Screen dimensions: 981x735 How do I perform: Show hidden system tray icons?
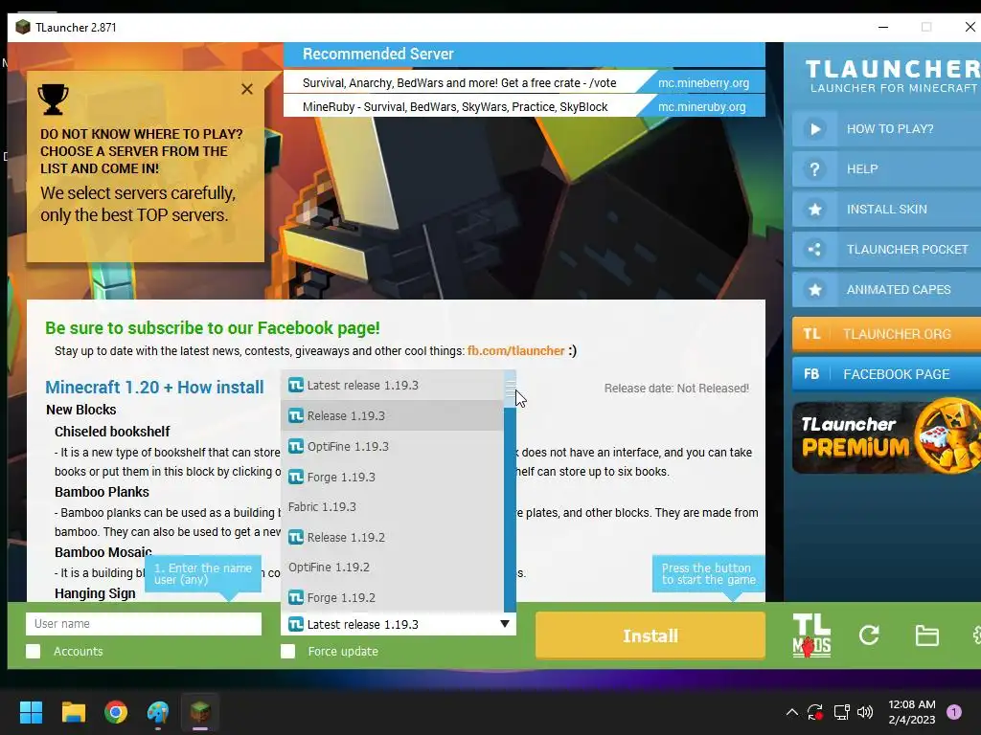click(x=791, y=712)
